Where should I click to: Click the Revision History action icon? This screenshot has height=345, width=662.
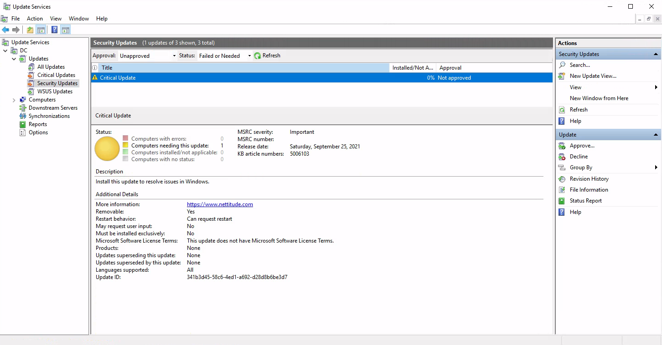(562, 179)
